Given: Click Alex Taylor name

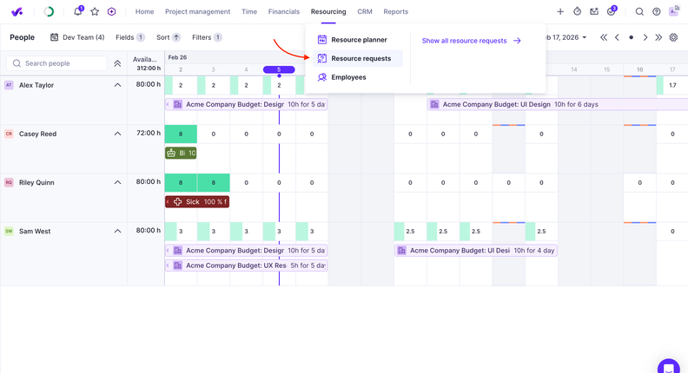Looking at the screenshot, I should (36, 85).
